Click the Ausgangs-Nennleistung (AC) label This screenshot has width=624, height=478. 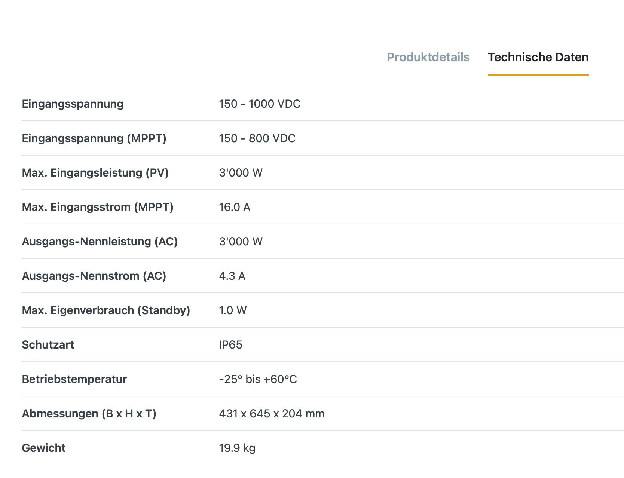[100, 242]
